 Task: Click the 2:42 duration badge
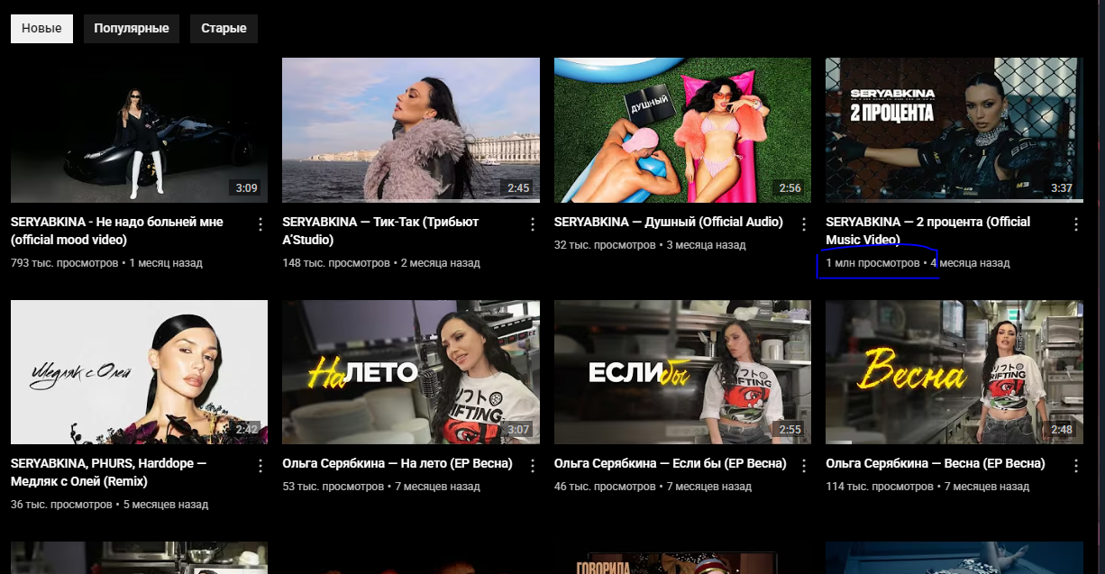(246, 430)
